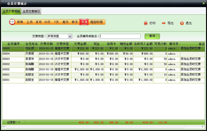Open the 会员交费明细 tab
Viewport: 207px width, 131px height.
11,11
